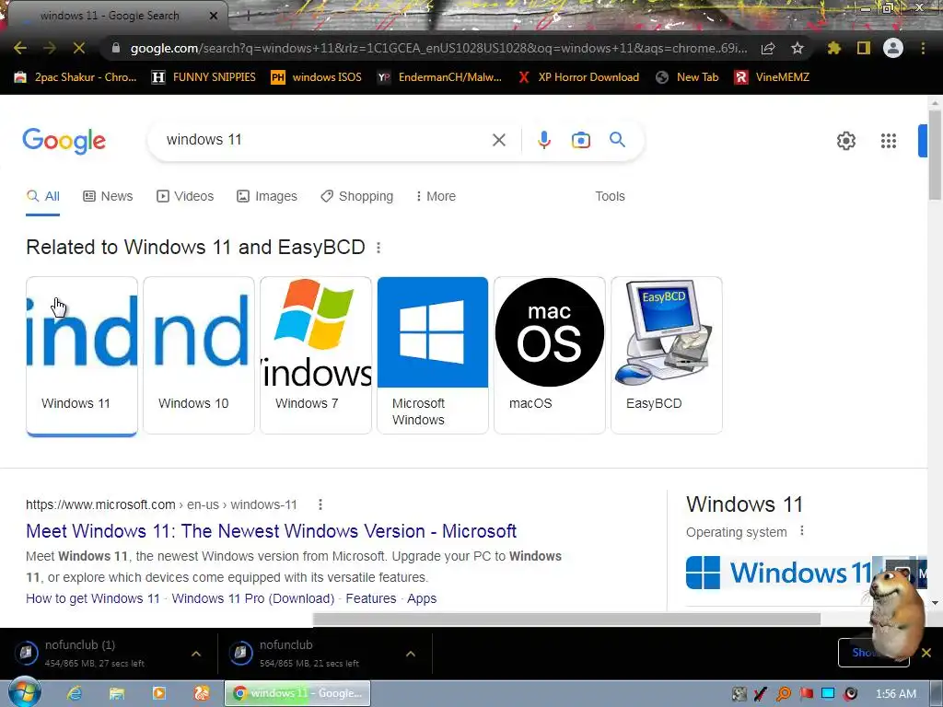Close the downloads bar
This screenshot has height=707, width=943.
tap(926, 653)
